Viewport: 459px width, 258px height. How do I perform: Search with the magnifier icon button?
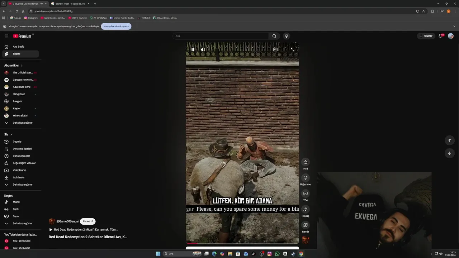[x=274, y=36]
